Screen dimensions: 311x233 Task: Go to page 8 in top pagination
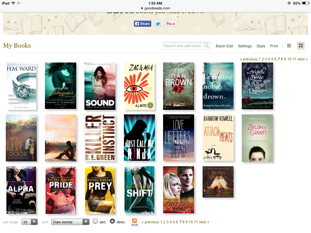pos(282,59)
